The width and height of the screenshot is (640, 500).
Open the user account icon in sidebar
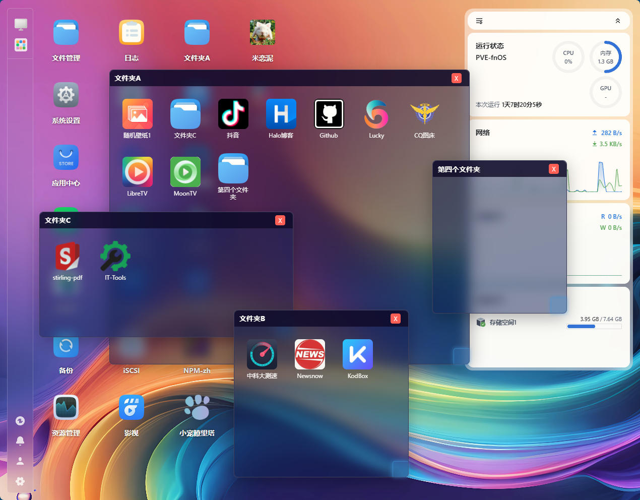pos(20,461)
